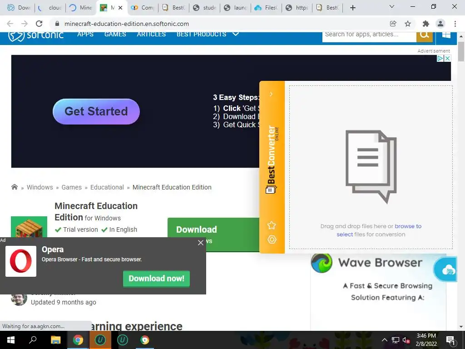Click the Games breadcrumb link

tap(71, 187)
